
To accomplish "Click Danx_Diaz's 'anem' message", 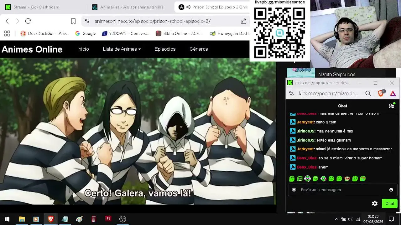I will pos(309,167).
